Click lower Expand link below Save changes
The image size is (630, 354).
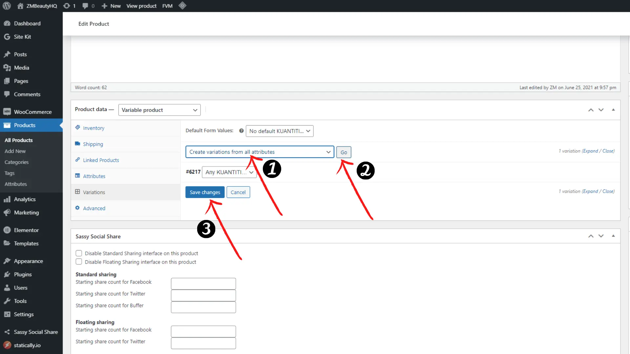[x=591, y=191]
